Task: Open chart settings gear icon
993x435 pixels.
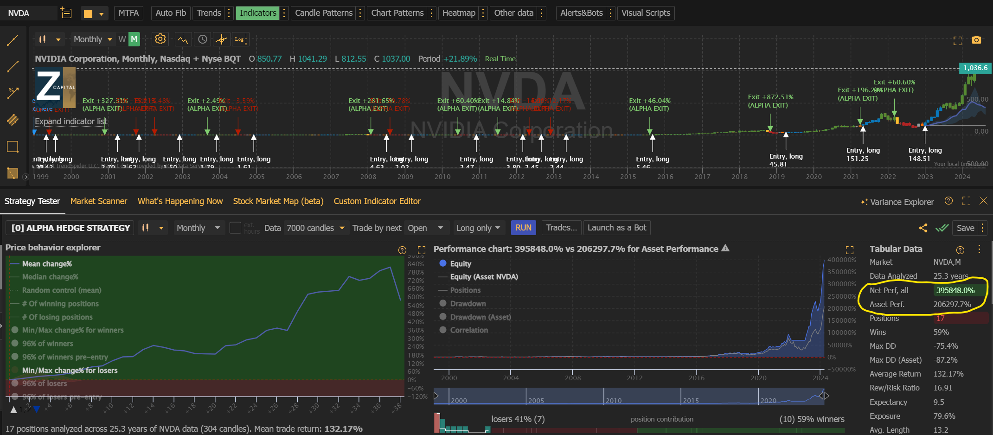Action: pos(160,39)
